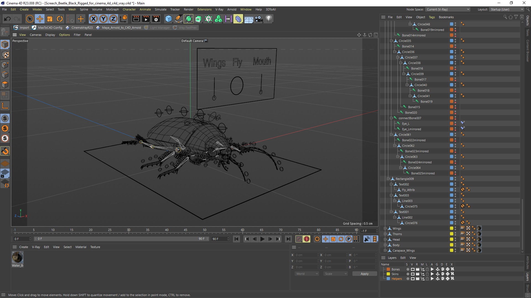
Task: Click the yellow Skins layer color swatch
Action: pos(388,274)
